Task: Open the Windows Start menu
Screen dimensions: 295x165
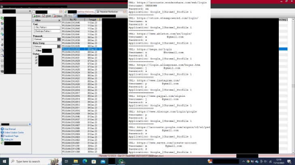Action: 4,161
